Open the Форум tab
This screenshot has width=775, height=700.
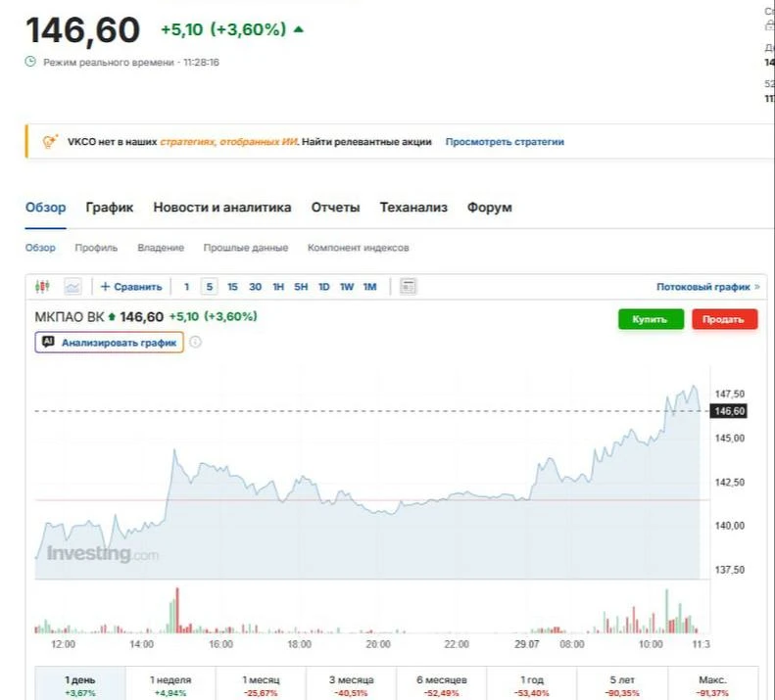click(x=489, y=208)
